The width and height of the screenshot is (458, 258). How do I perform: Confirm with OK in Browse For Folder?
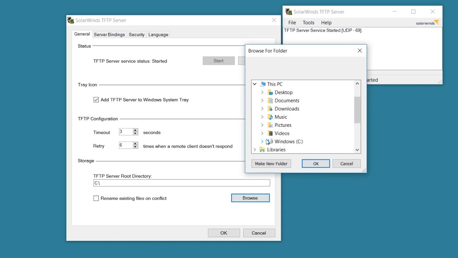(x=316, y=164)
